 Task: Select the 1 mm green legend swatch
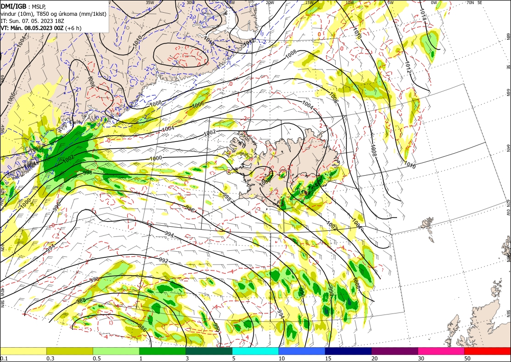(x=162, y=351)
